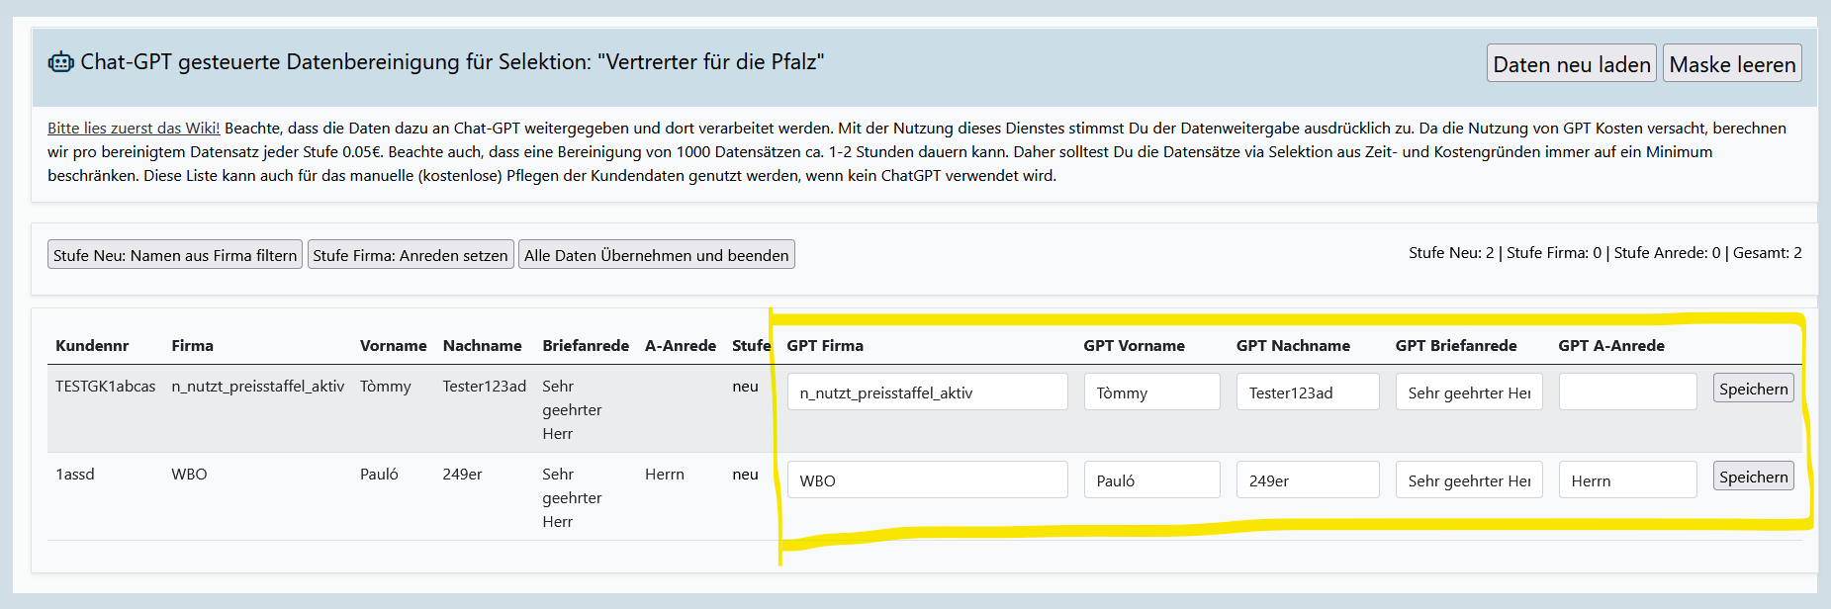Click the Kundennr cell TESTGK1abcas
The width and height of the screenshot is (1831, 609).
[105, 387]
